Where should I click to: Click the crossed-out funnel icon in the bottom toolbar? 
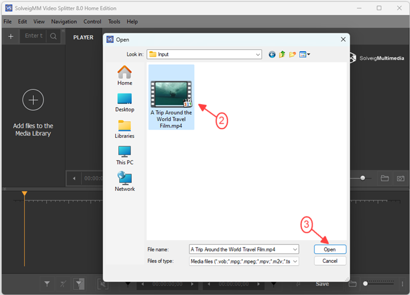point(63,284)
